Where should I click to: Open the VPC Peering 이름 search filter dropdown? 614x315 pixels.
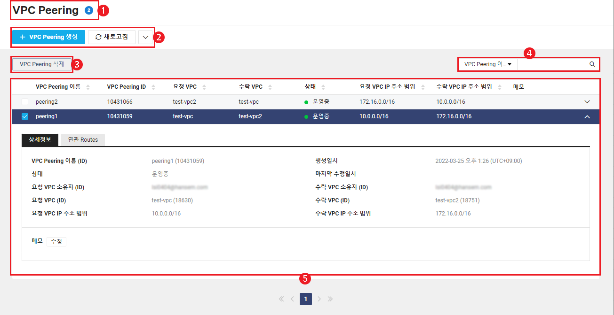tap(487, 64)
